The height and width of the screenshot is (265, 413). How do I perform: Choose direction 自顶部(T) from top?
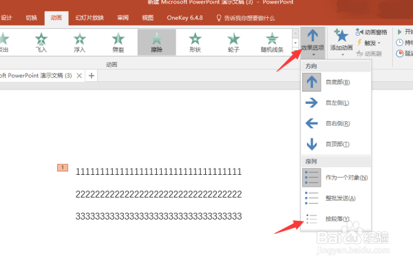(336, 144)
